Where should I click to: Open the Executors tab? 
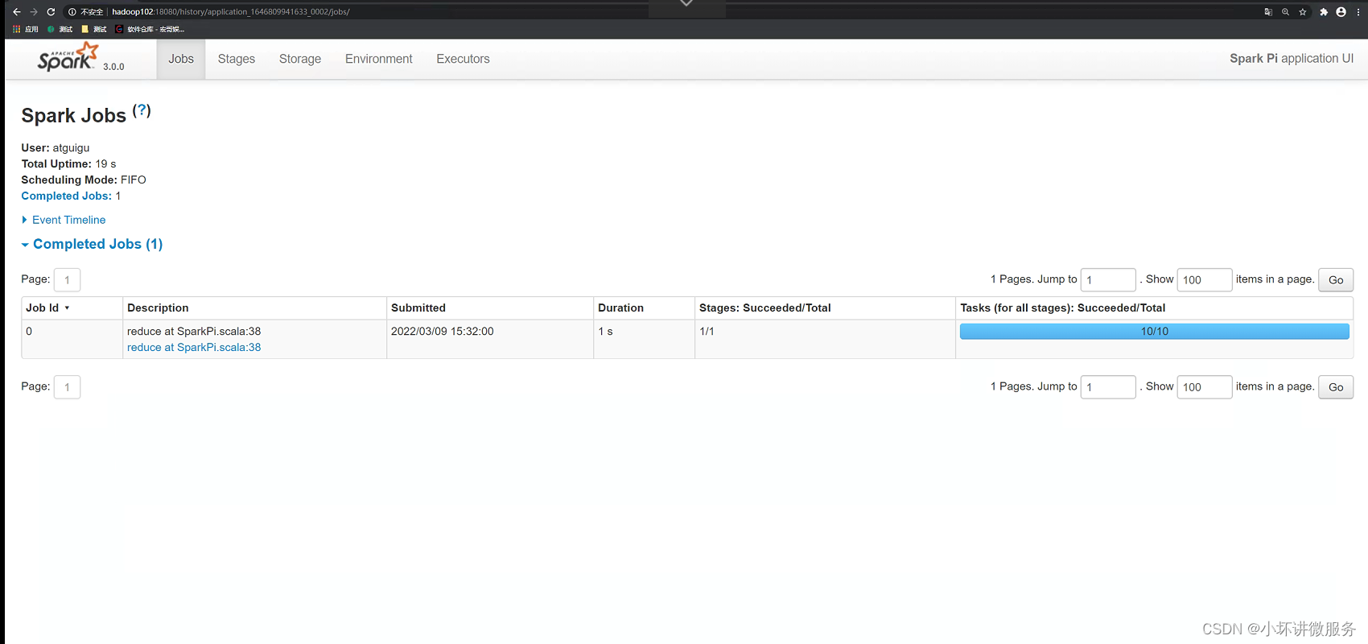click(x=463, y=59)
